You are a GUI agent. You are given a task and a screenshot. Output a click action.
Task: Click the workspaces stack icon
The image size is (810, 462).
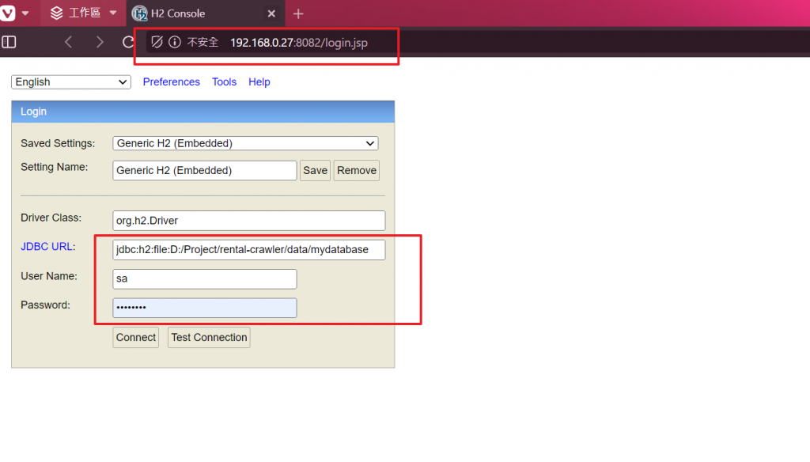tap(56, 13)
